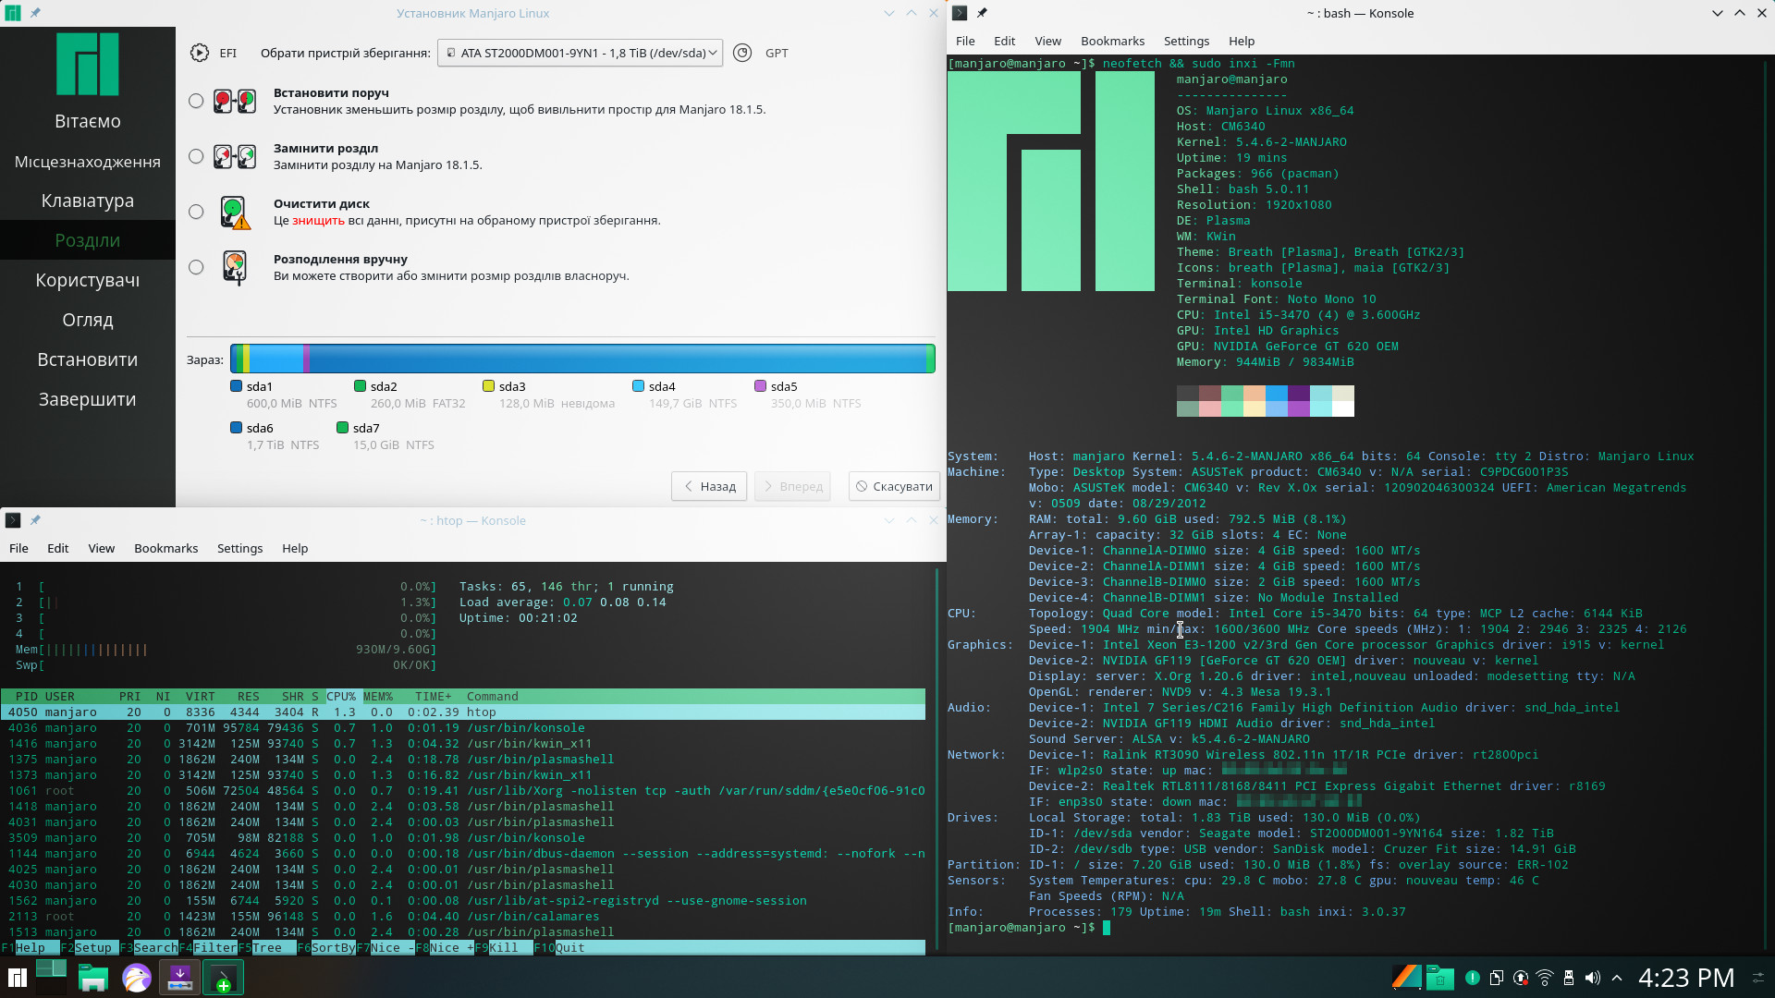Open the Manjaro application launcher in taskbar

(x=17, y=978)
